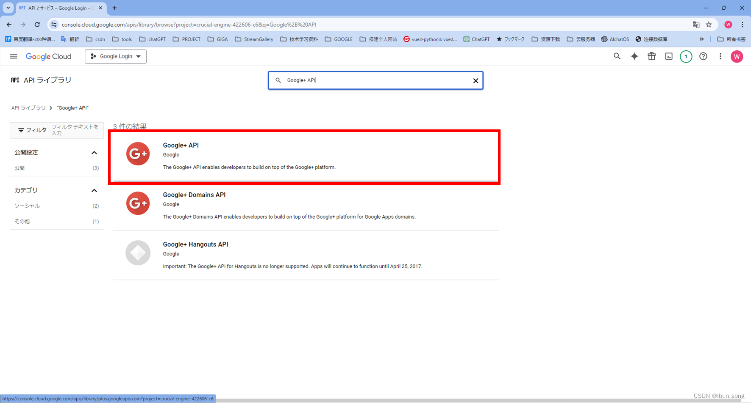Select the 公開 filter option
Viewport: 751px width, 403px height.
[19, 168]
